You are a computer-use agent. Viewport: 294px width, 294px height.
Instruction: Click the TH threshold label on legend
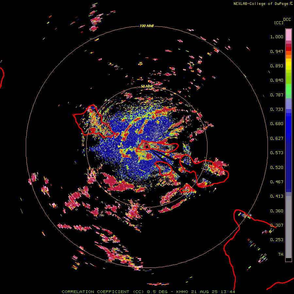tap(281, 254)
